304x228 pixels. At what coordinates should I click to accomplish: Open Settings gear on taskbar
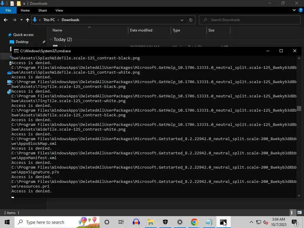point(180,222)
